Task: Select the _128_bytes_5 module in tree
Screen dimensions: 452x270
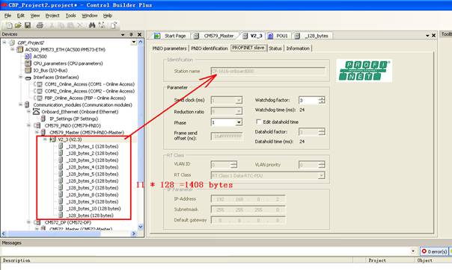Action: point(93,174)
